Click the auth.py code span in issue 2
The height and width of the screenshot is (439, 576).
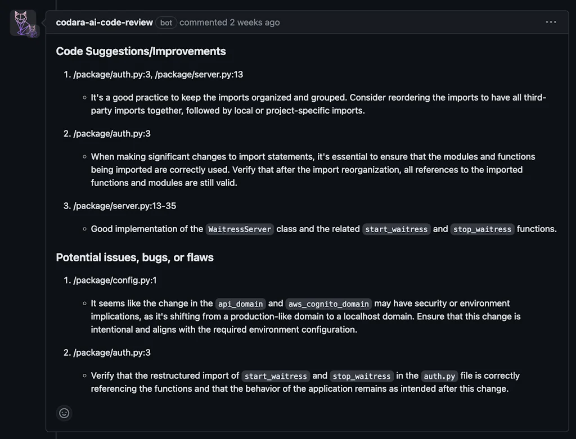coord(439,376)
